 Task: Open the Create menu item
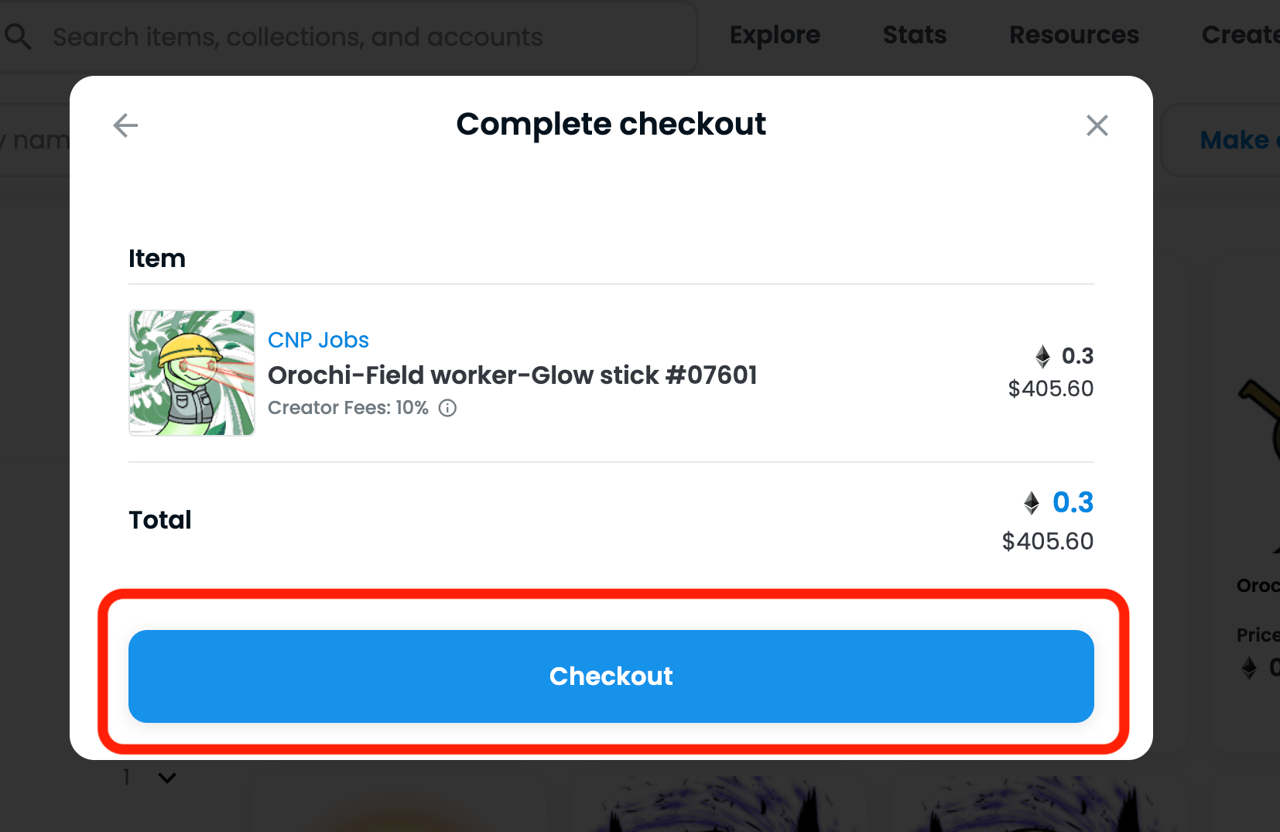click(1241, 35)
